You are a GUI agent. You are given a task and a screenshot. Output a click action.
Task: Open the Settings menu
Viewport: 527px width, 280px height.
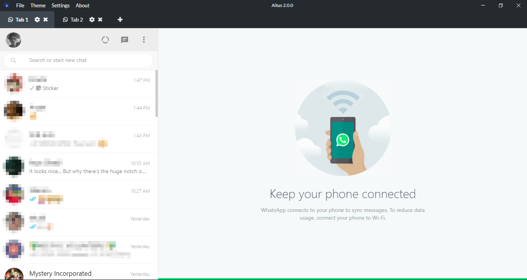pos(61,5)
